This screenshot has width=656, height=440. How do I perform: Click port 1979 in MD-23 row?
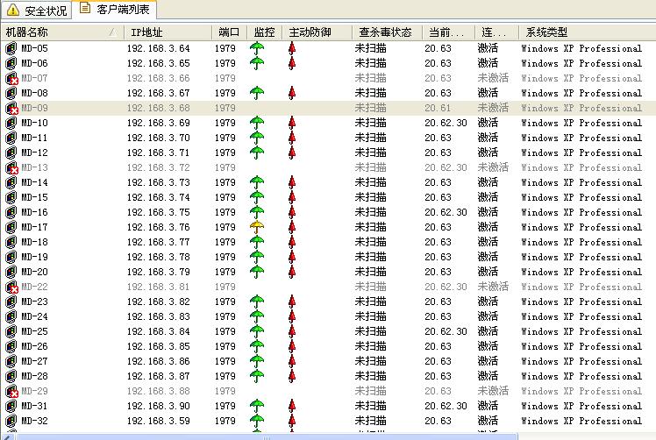coord(225,302)
